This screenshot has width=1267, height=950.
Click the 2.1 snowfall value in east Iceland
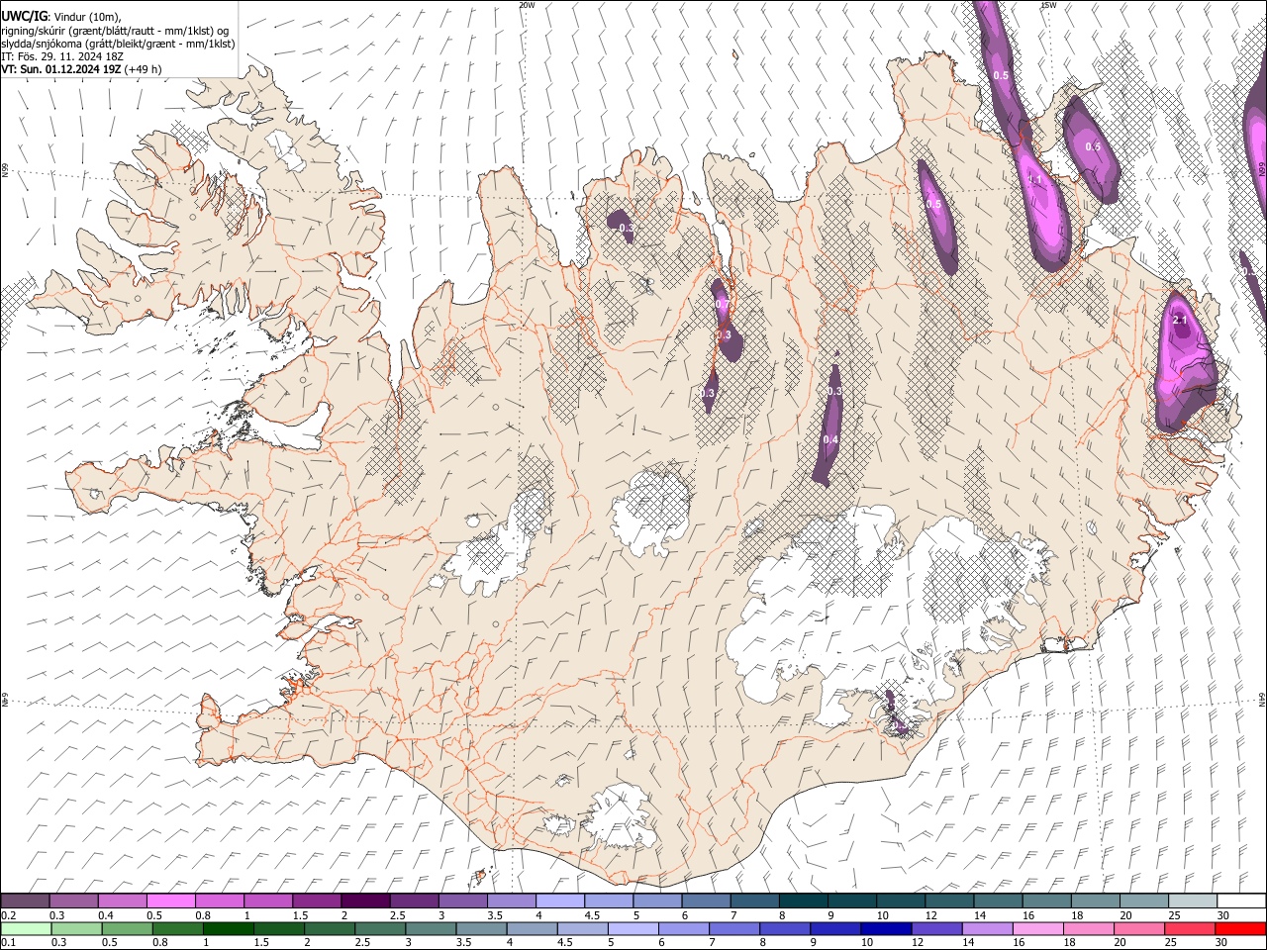point(1179,321)
